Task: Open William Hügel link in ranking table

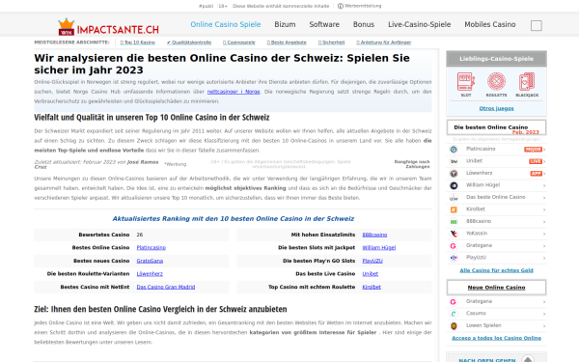Action: point(379,247)
